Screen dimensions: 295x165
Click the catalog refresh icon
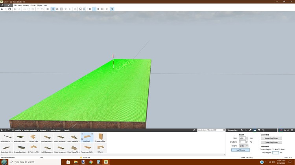[x=194, y=130]
